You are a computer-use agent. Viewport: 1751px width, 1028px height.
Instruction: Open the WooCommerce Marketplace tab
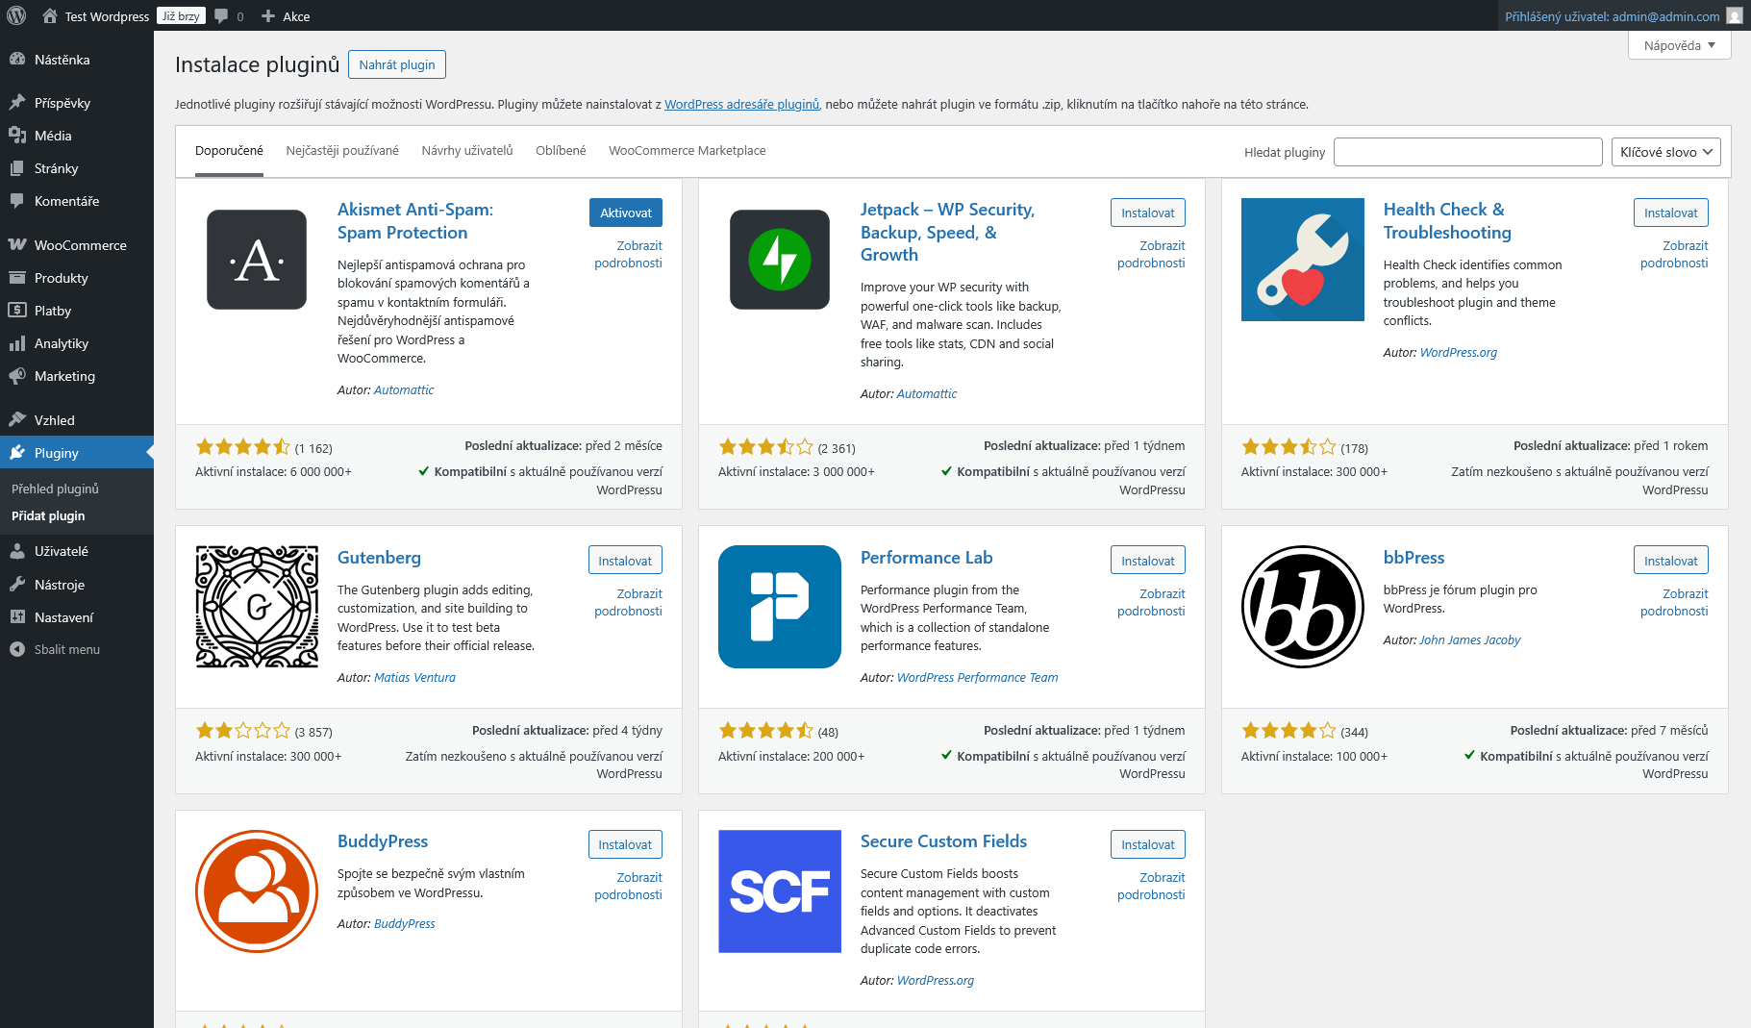[687, 150]
